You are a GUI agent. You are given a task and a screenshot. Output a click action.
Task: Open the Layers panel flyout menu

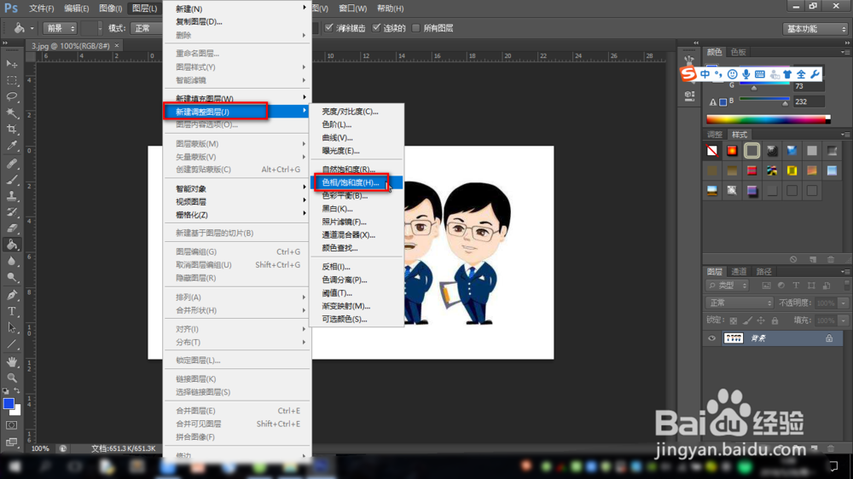point(844,271)
